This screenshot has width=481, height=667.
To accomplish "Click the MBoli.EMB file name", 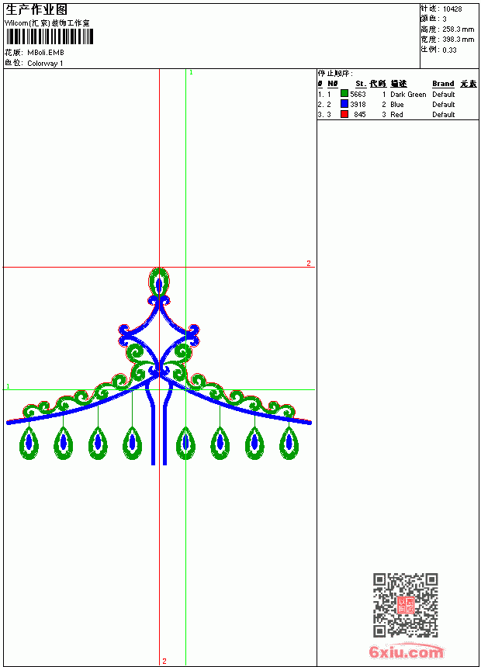I will click(46, 53).
